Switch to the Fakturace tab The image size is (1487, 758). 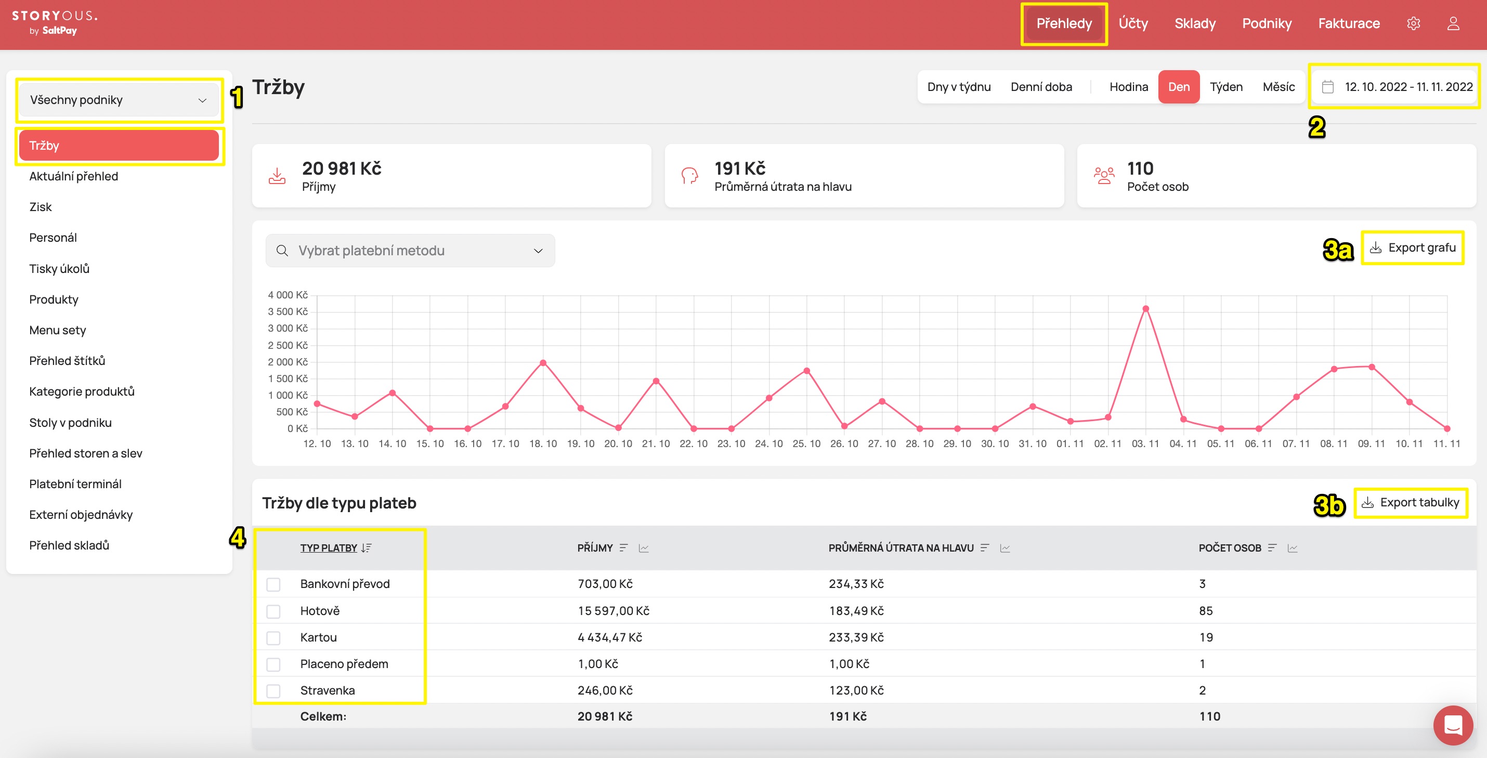click(x=1349, y=24)
